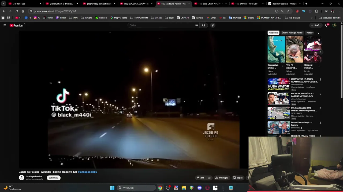Open options menu for KUBA WĄTOR video
The width and height of the screenshot is (343, 192).
[320, 79]
